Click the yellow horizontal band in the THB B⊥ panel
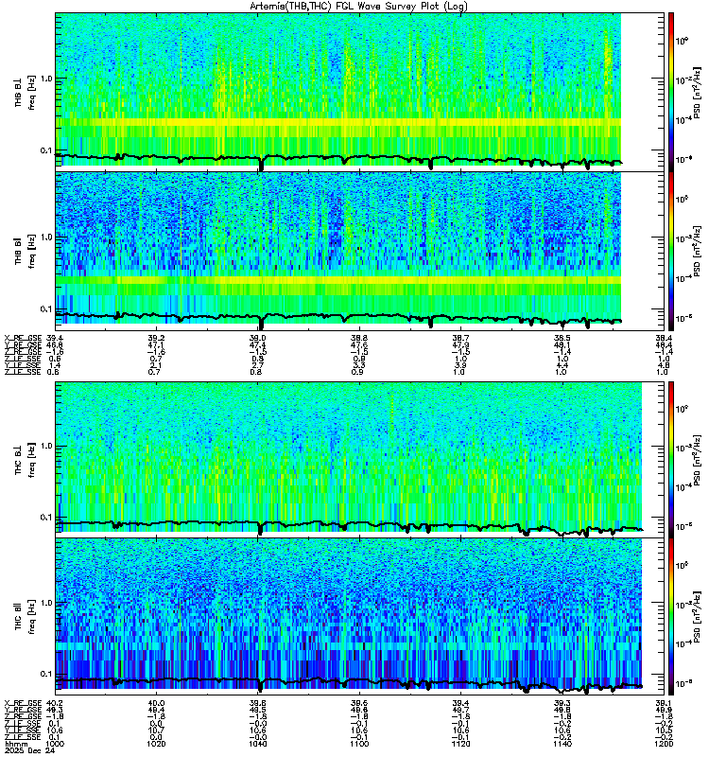 tap(338, 122)
